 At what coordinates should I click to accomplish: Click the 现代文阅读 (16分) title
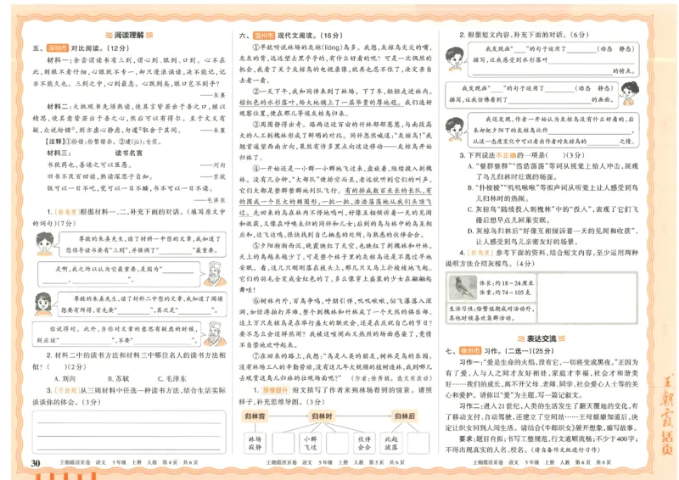click(291, 36)
